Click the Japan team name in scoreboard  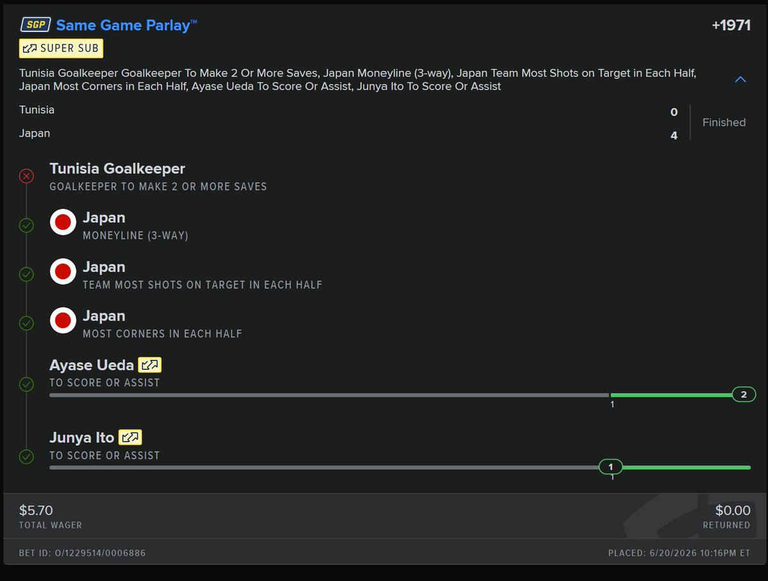pyautogui.click(x=35, y=134)
